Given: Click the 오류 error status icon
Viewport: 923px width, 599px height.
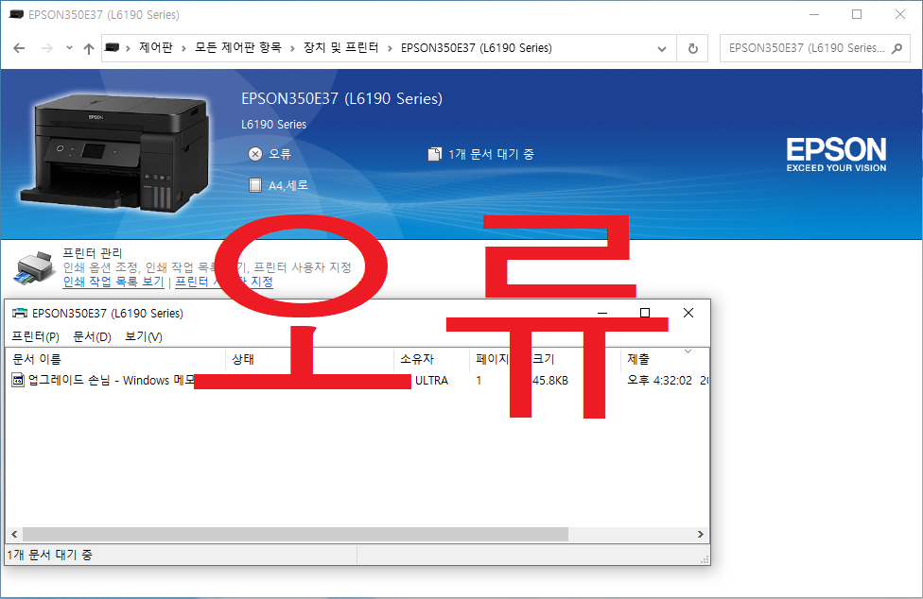Looking at the screenshot, I should [x=255, y=154].
